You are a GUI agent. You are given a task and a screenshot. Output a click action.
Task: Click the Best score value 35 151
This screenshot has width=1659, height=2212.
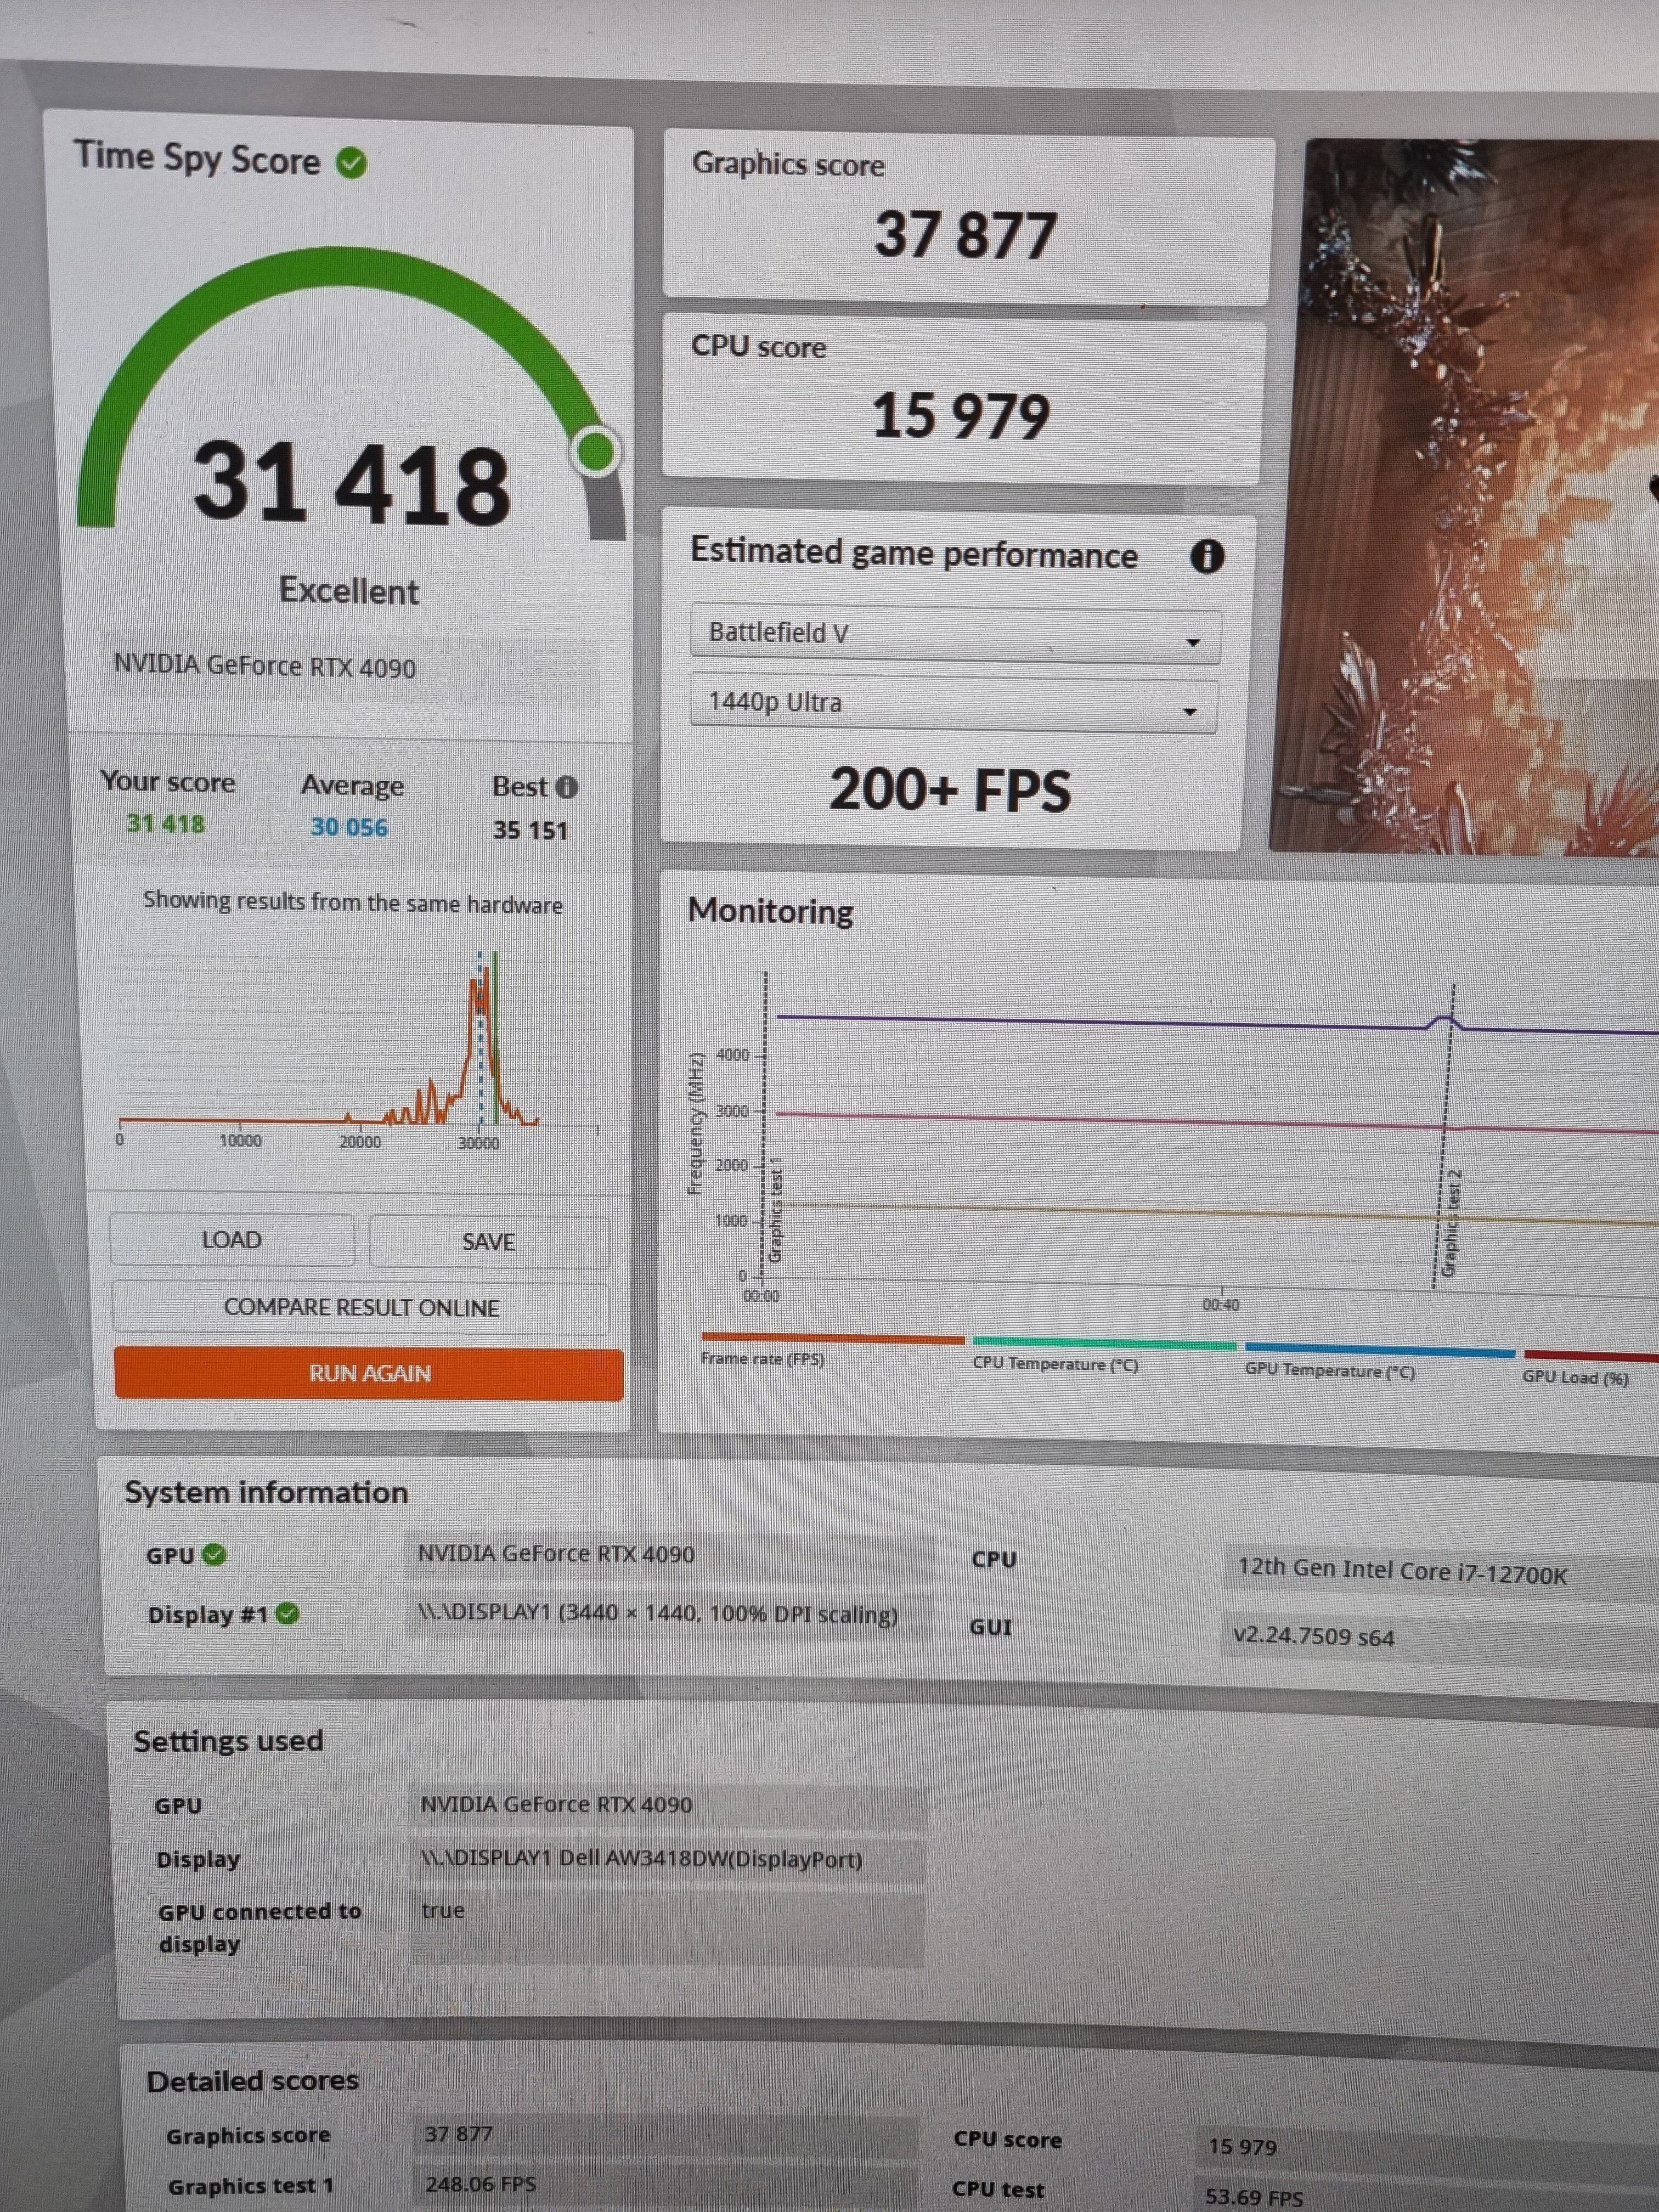coord(530,830)
